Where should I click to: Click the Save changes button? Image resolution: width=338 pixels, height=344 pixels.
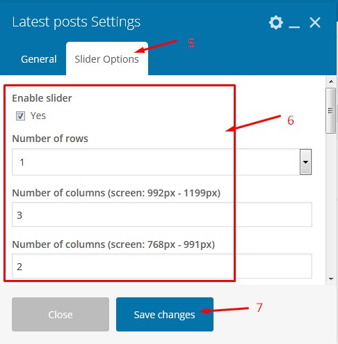pyautogui.click(x=165, y=315)
